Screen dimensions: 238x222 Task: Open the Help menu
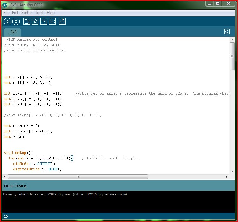tap(51, 13)
